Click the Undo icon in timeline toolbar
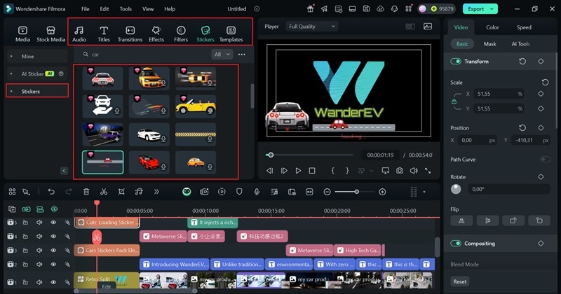 tap(51, 192)
